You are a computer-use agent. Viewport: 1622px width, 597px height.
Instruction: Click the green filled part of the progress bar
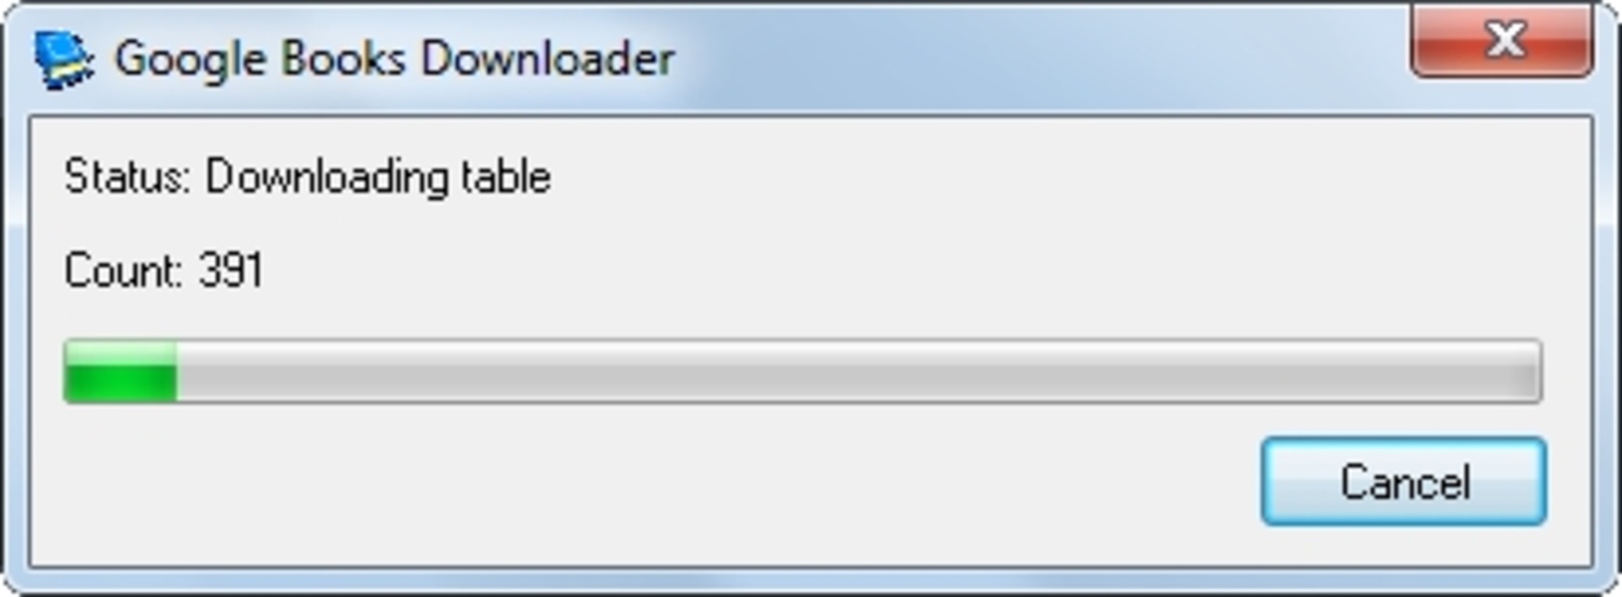coord(120,371)
